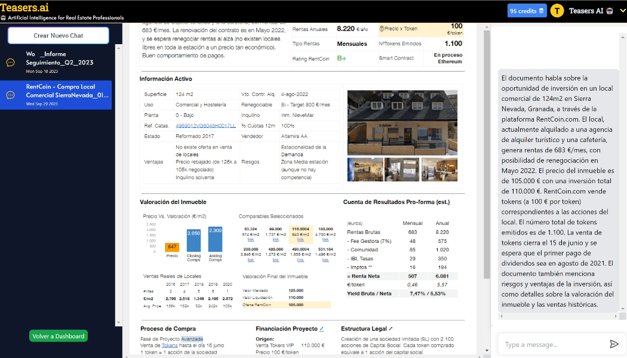This screenshot has height=358, width=627.
Task: Click the orange Precio bar labeled 847
Action: (172, 248)
